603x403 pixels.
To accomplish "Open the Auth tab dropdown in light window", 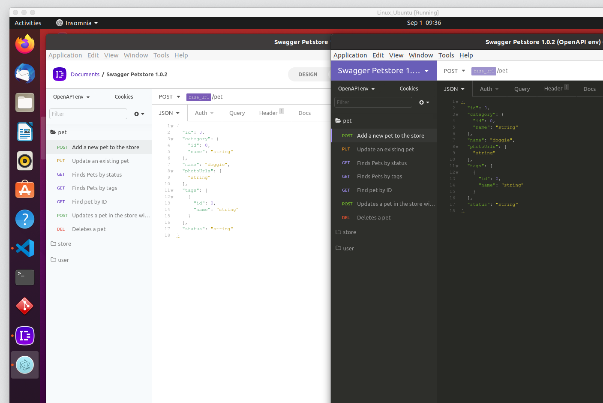I will click(x=204, y=113).
